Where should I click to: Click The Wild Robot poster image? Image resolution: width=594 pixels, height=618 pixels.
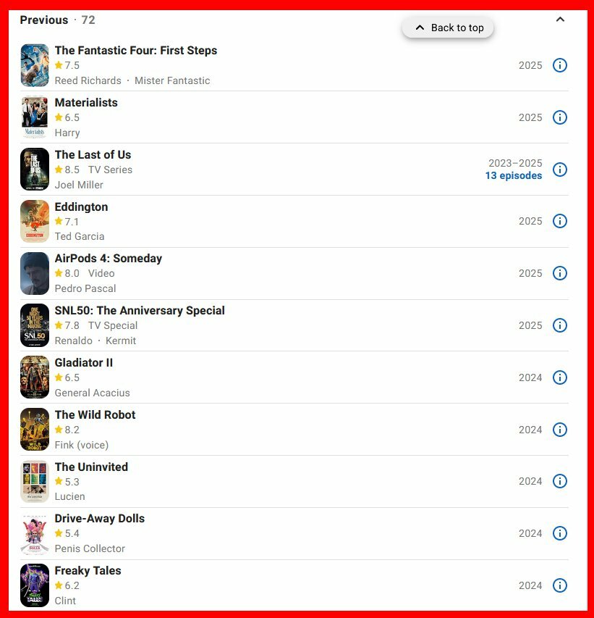35,430
